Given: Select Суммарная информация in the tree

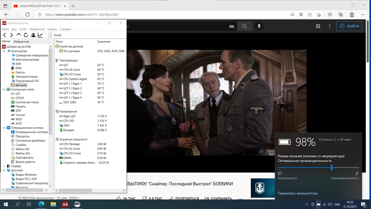Looking at the screenshot, I should pos(30,55).
